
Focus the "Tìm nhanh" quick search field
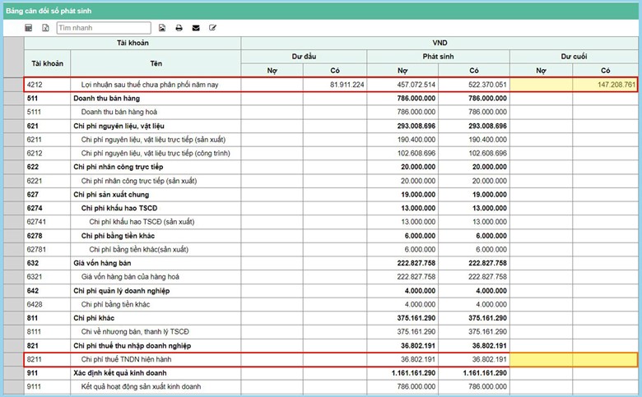[103, 28]
